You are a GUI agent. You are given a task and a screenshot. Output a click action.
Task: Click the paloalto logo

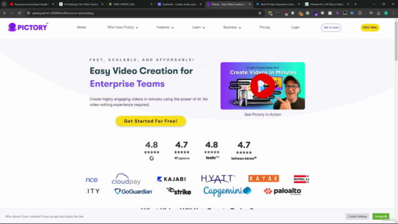click(282, 191)
